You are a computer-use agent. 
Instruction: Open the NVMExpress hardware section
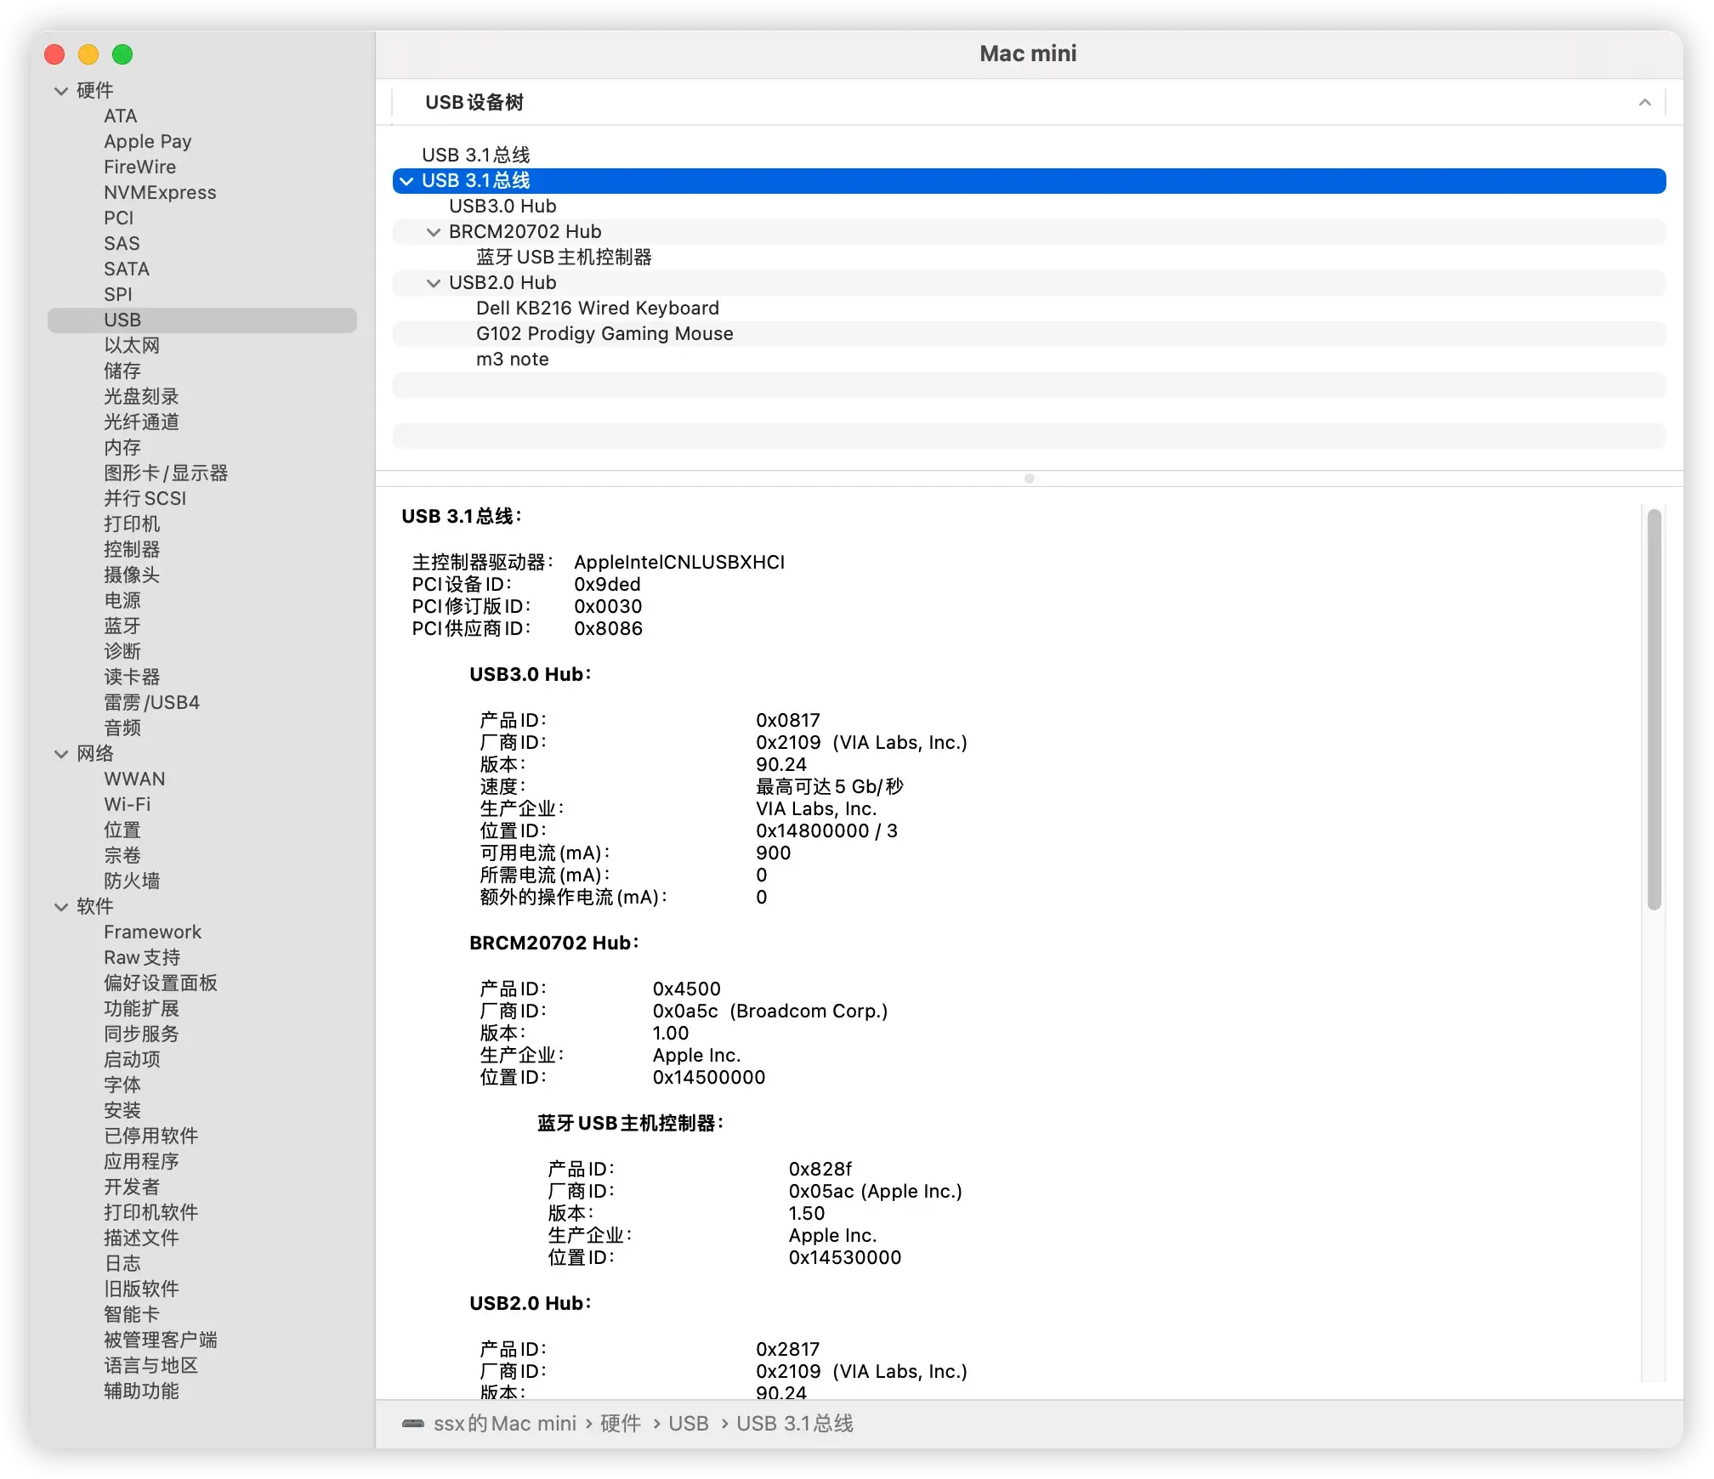pos(160,193)
